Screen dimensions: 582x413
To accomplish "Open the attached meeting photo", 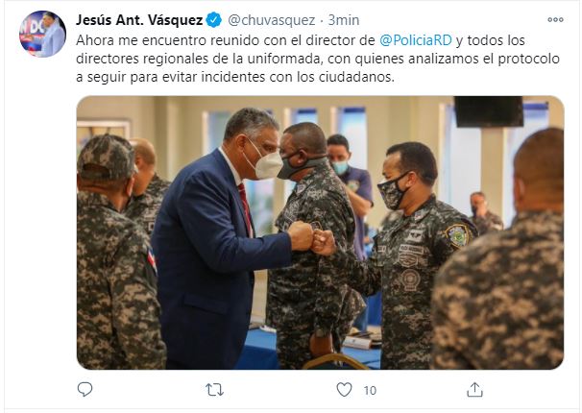I will point(320,232).
